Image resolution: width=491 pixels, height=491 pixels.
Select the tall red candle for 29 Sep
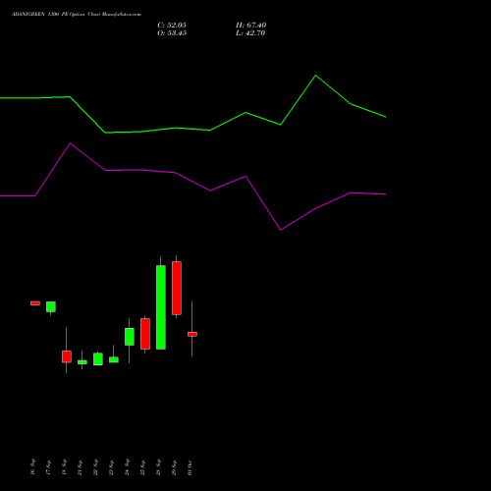(x=177, y=288)
